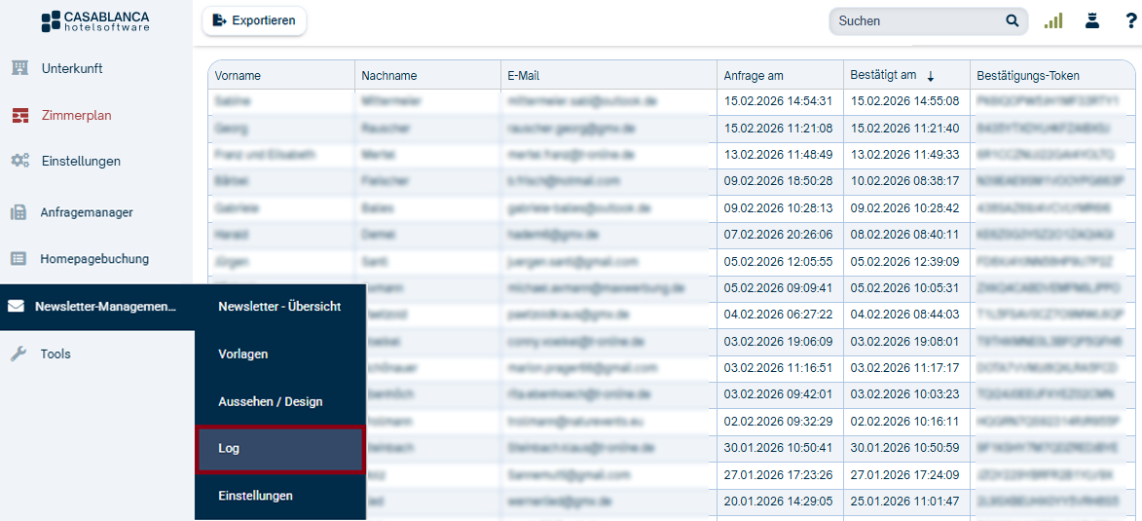Image resolution: width=1142 pixels, height=521 pixels.
Task: Click the Unterkunft building icon
Action: click(19, 68)
